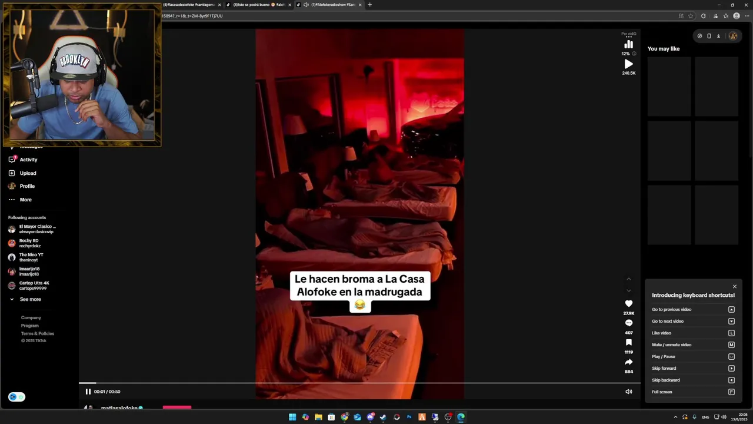753x424 pixels.
Task: Go to next video with down chevron
Action: point(628,290)
